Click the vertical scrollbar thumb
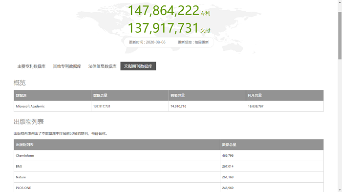342x192 pixels. (x=340, y=35)
